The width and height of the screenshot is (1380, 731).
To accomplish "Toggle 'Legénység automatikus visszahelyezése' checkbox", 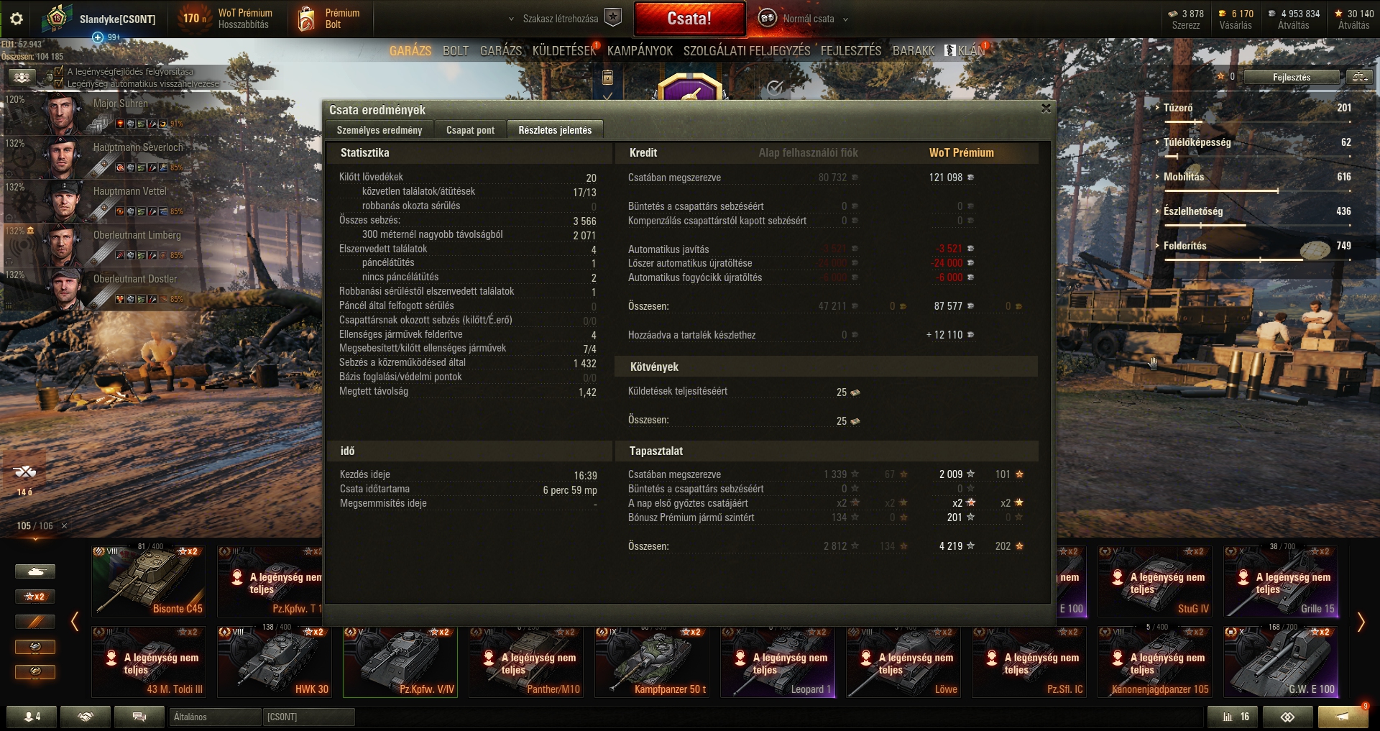I will (59, 83).
